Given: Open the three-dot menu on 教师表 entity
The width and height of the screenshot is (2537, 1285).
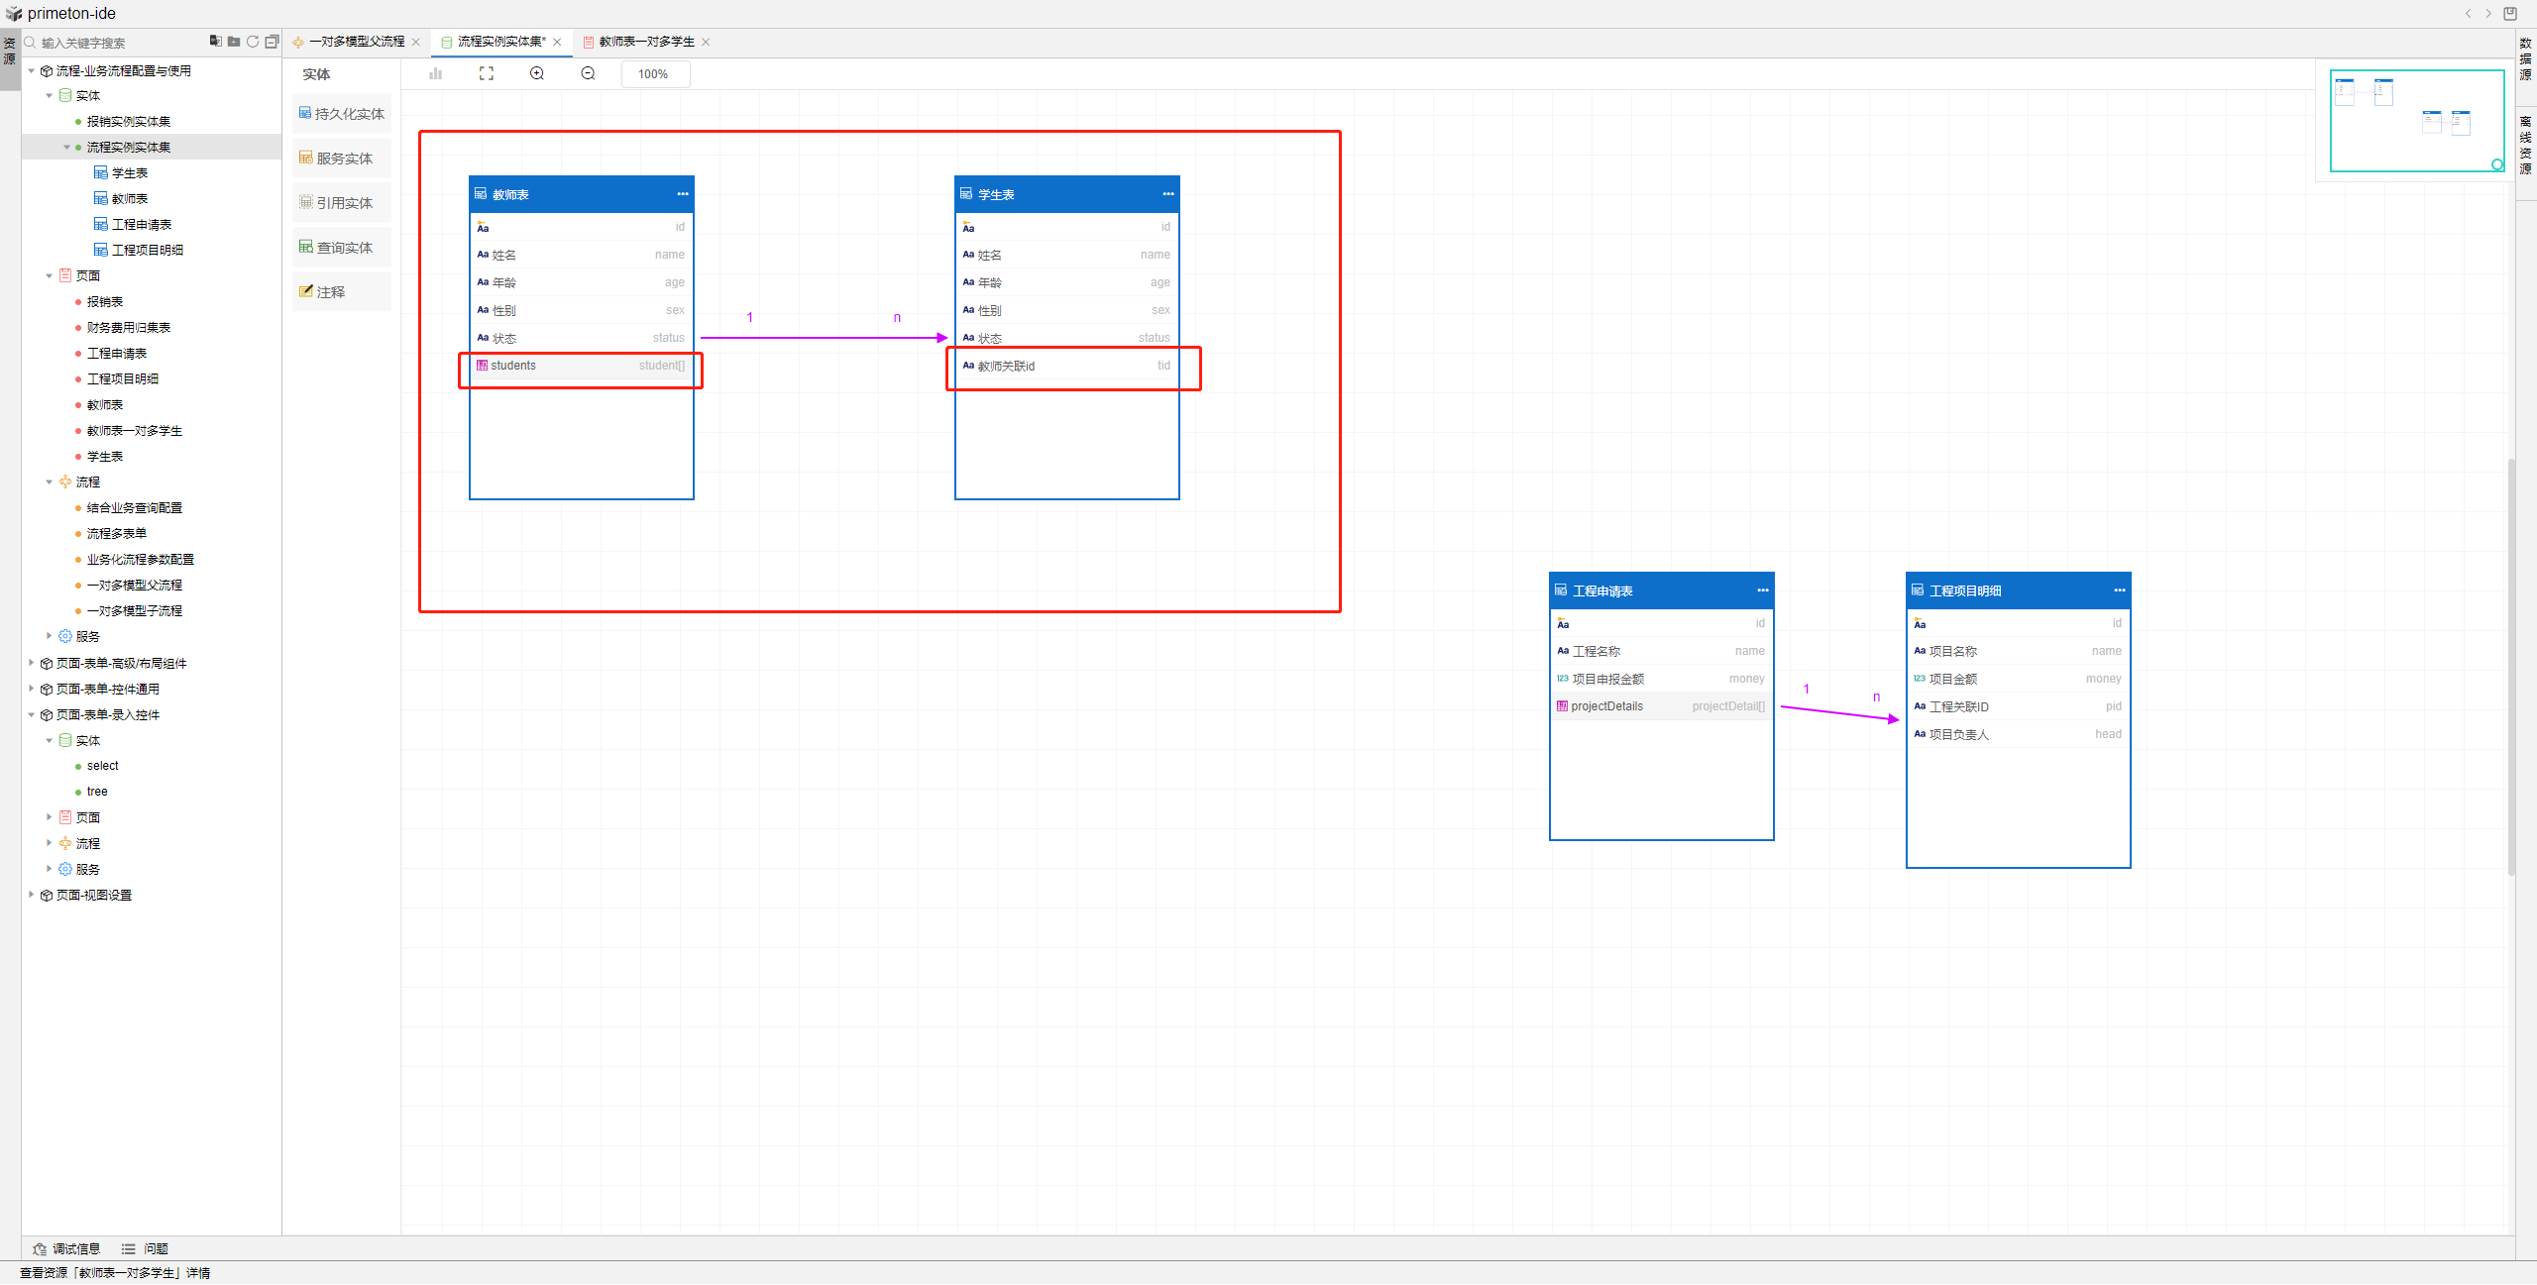Looking at the screenshot, I should [x=682, y=194].
